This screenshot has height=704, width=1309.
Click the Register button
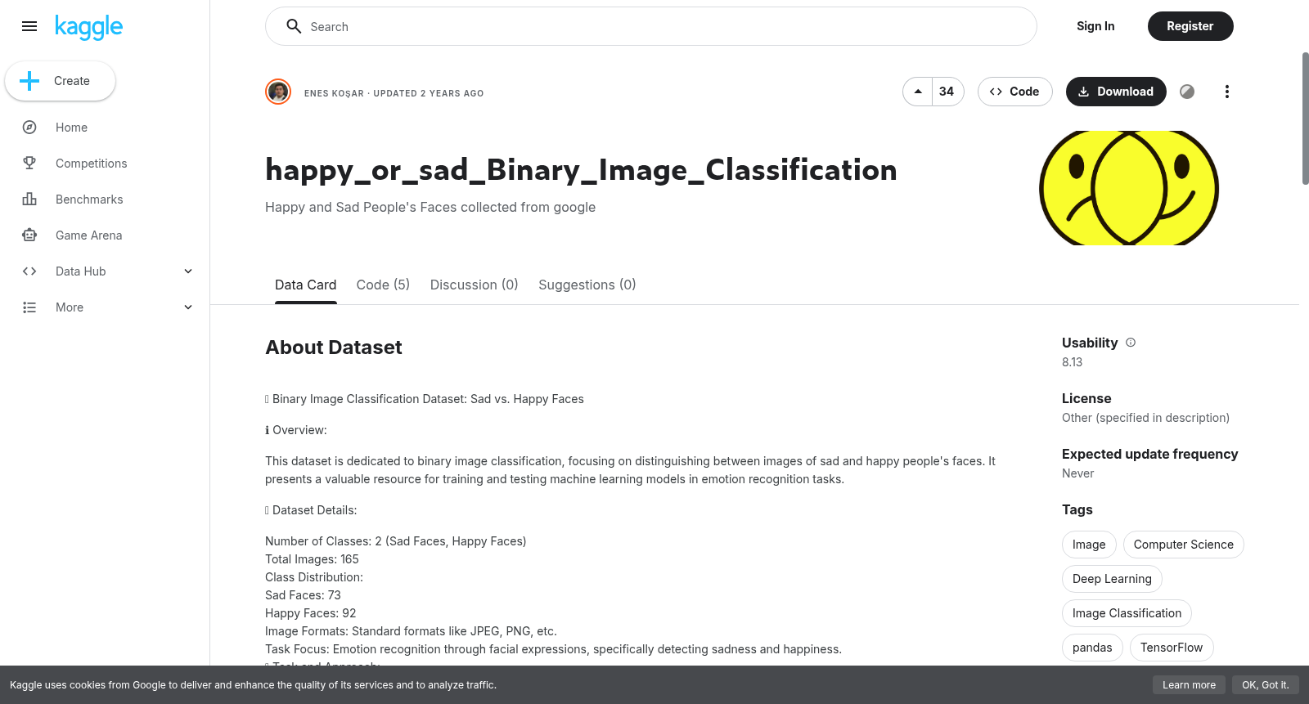pos(1190,26)
